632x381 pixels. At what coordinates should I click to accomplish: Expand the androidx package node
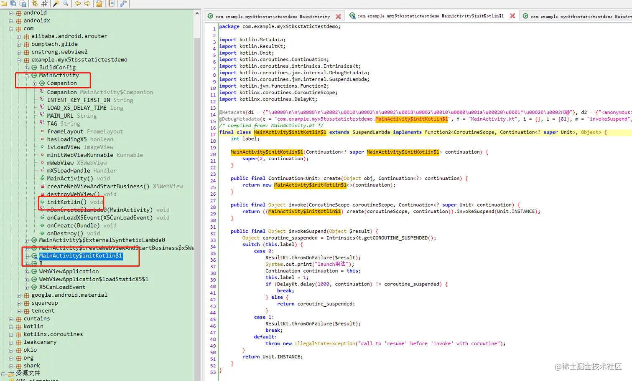pos(11,21)
